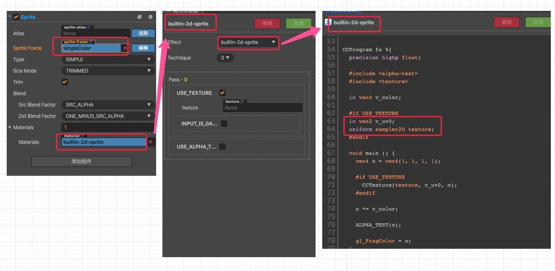This screenshot has height=271, width=555.
Task: Click the builtin-2d-sprite title in material panel
Action: coord(189,24)
